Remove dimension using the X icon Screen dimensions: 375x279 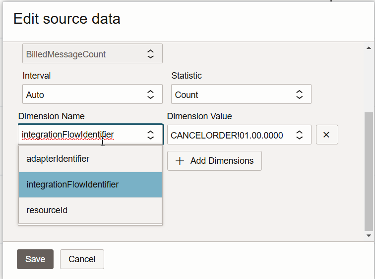[x=327, y=135]
